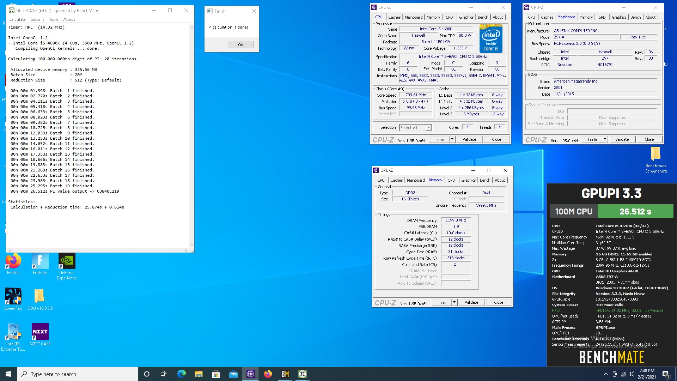Open the Graphics tab in CPU-Z Mainboard window

(619, 17)
